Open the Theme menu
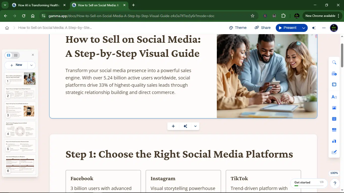The width and height of the screenshot is (344, 193). click(238, 28)
